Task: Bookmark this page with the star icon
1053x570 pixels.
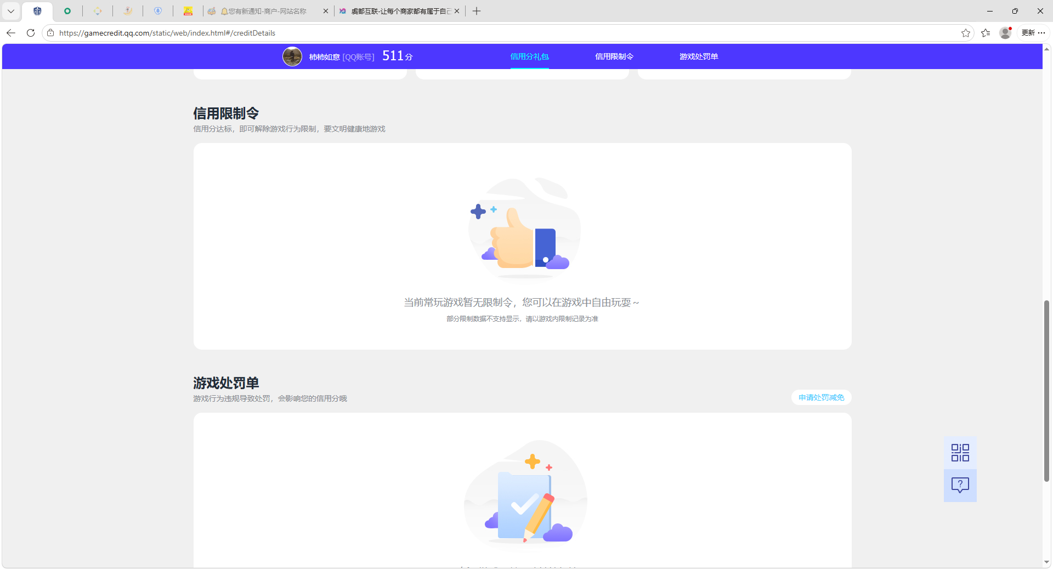Action: [965, 33]
